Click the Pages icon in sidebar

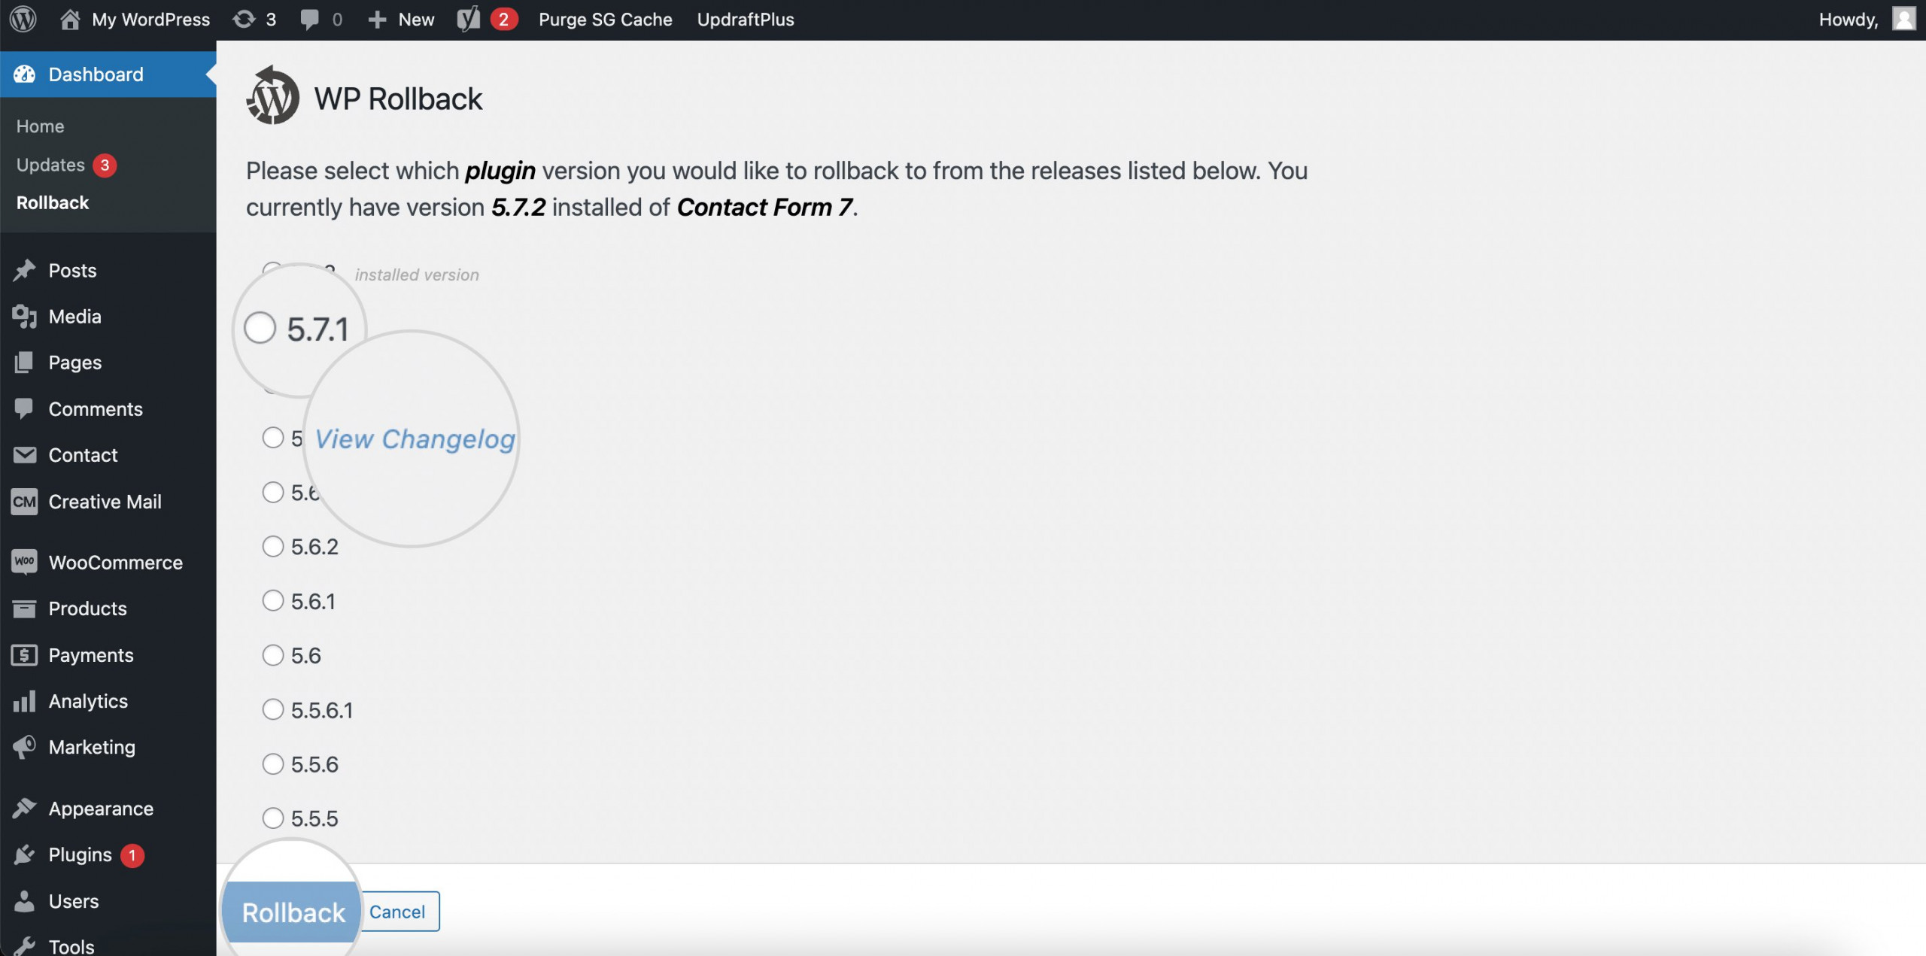click(24, 362)
